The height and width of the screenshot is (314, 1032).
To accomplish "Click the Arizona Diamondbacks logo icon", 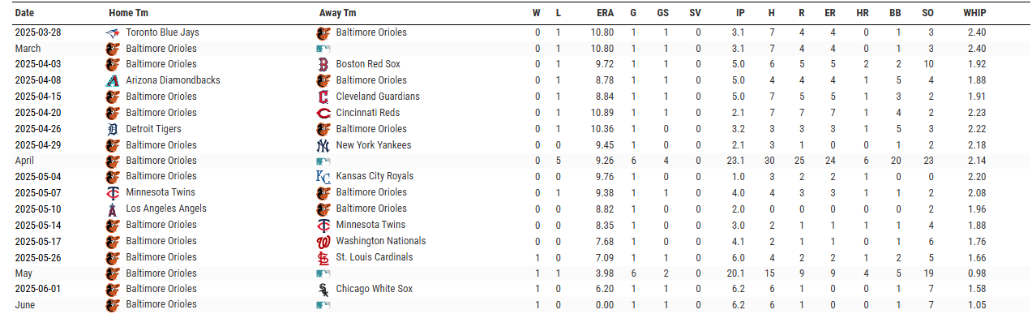I will 112,81.
